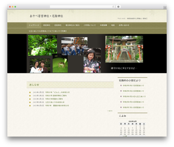The image size is (174, 147).
Task: Click the girl in kimono photo
Action: click(92, 60)
